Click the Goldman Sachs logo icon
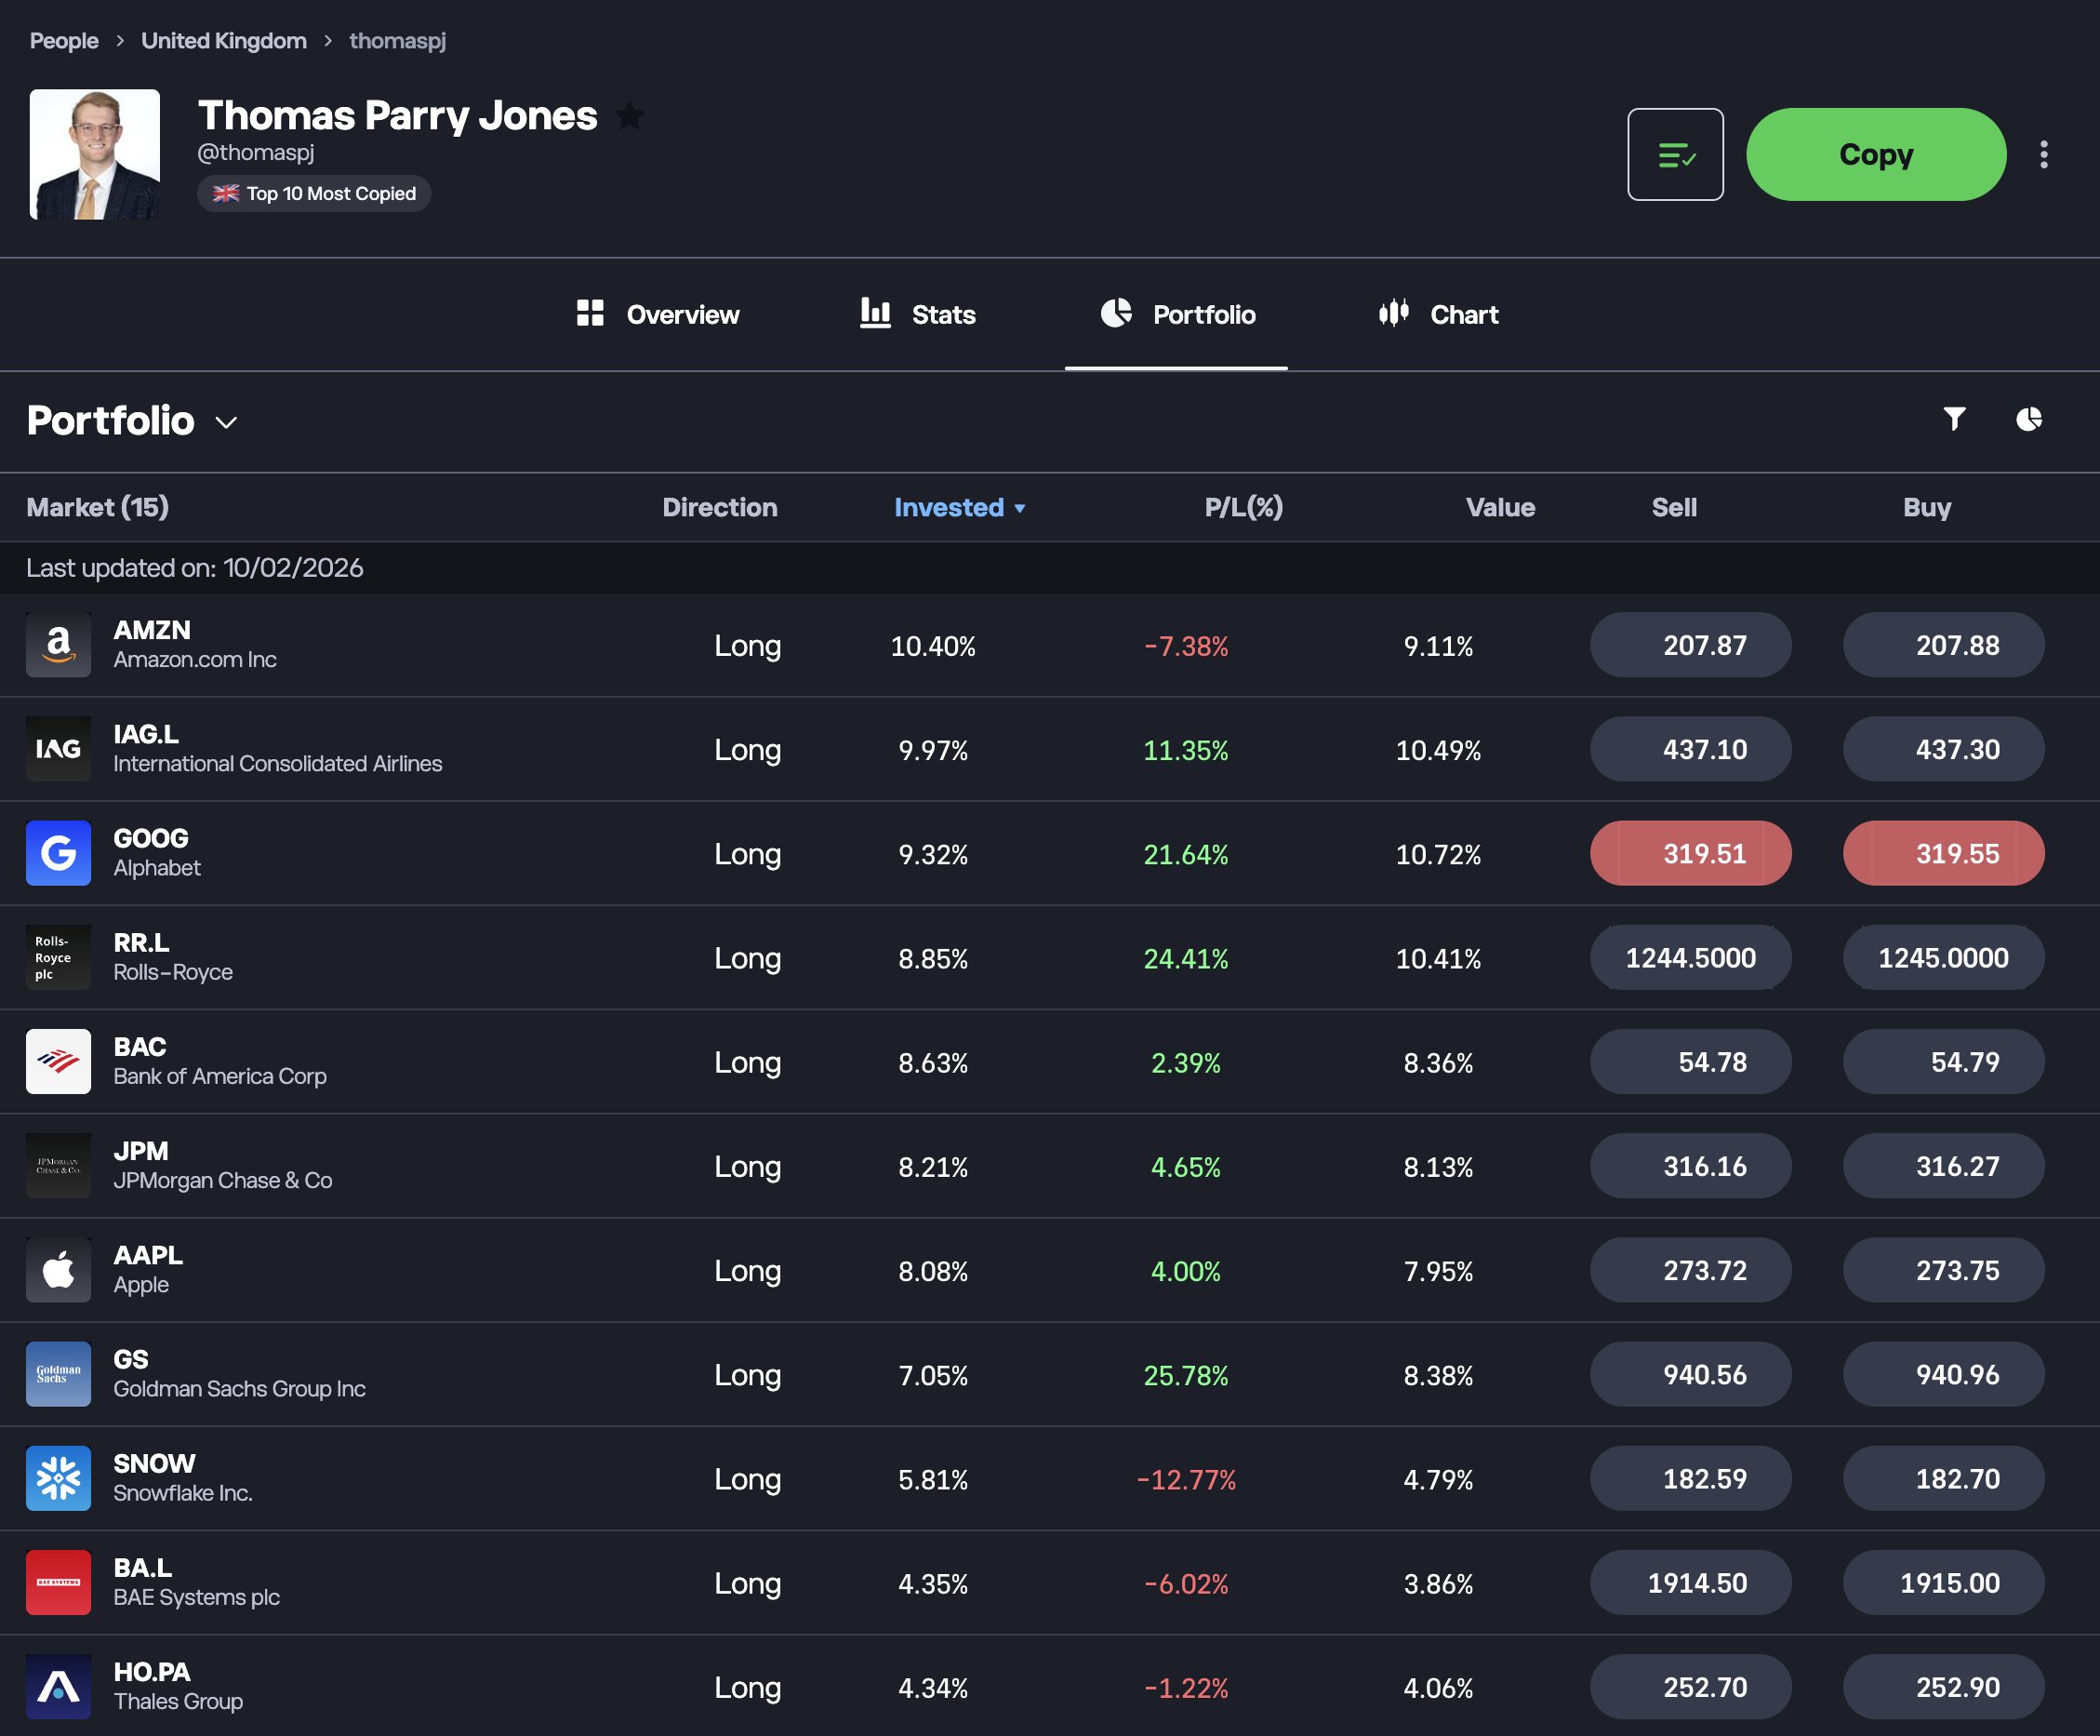This screenshot has height=1736, width=2100. coord(58,1374)
